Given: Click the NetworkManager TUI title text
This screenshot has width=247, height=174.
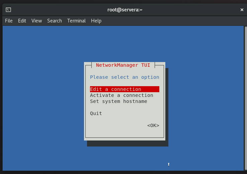Looking at the screenshot, I should click(123, 65).
